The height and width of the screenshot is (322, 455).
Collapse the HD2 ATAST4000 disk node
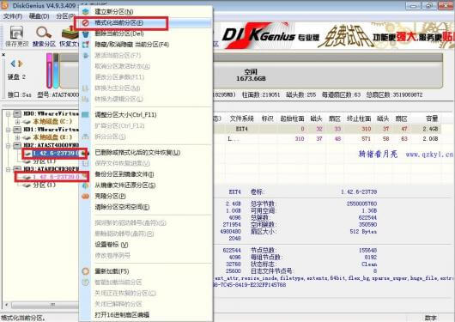point(9,145)
